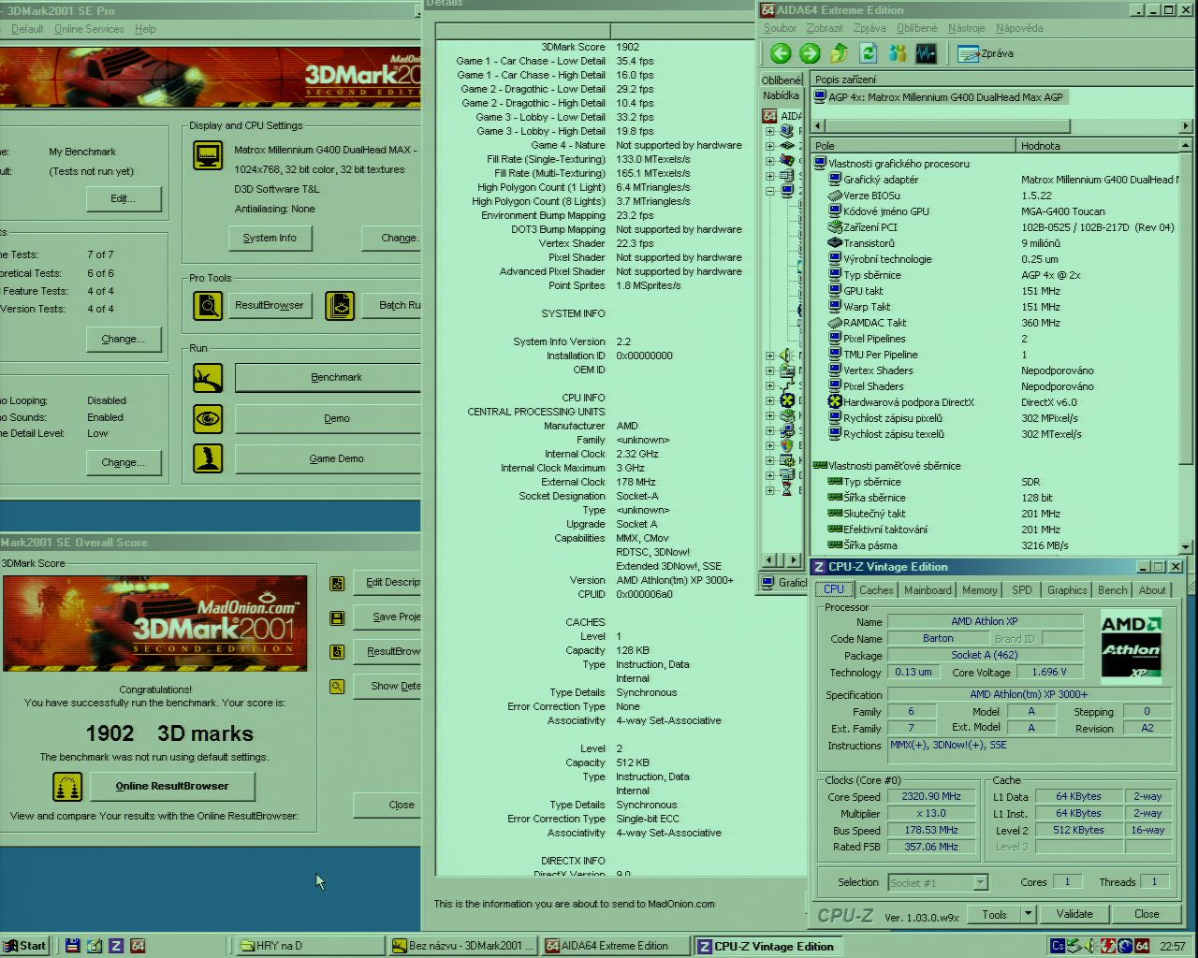The image size is (1198, 958).
Task: Go up one level in AIDA64
Action: (x=840, y=53)
